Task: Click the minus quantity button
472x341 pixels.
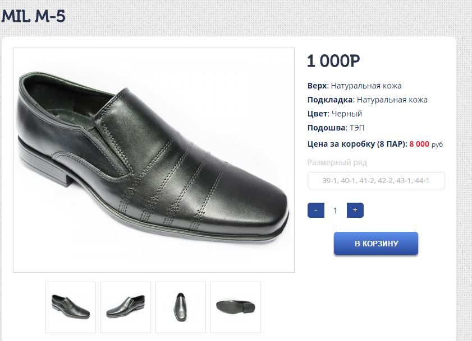Action: pos(316,211)
